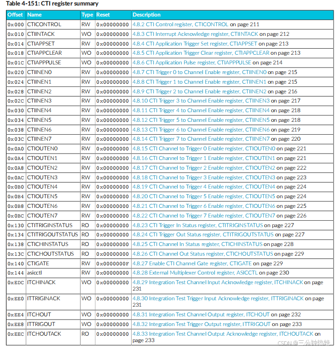Select the table title 'Table 4-151: CTI register summary'

[52, 4]
